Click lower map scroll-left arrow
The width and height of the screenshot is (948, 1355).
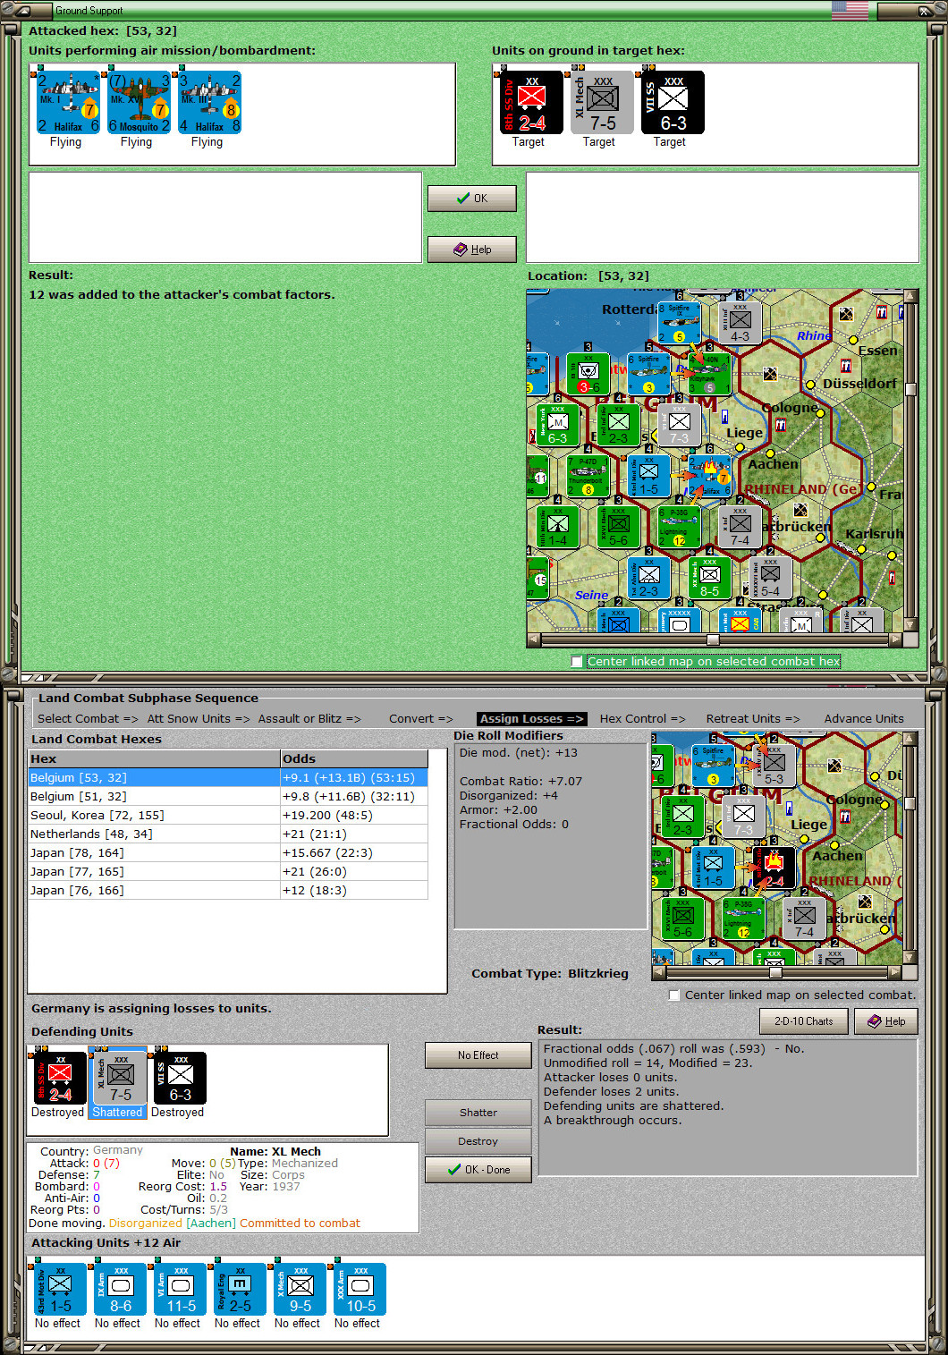[x=659, y=972]
